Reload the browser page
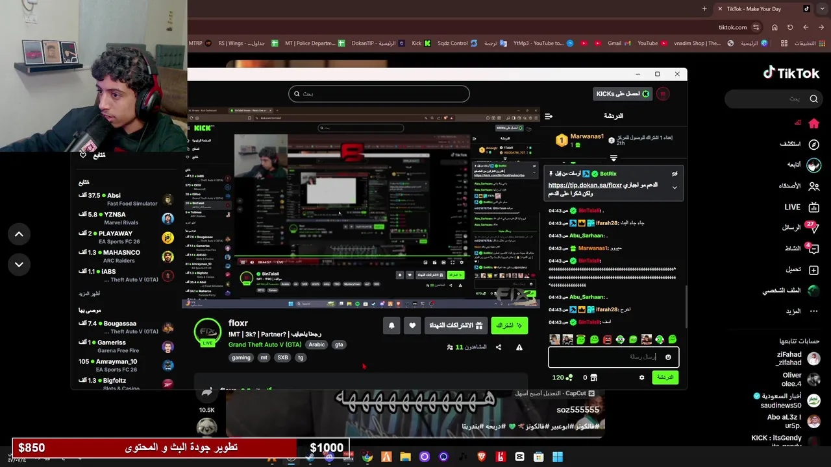This screenshot has width=831, height=467. (790, 27)
